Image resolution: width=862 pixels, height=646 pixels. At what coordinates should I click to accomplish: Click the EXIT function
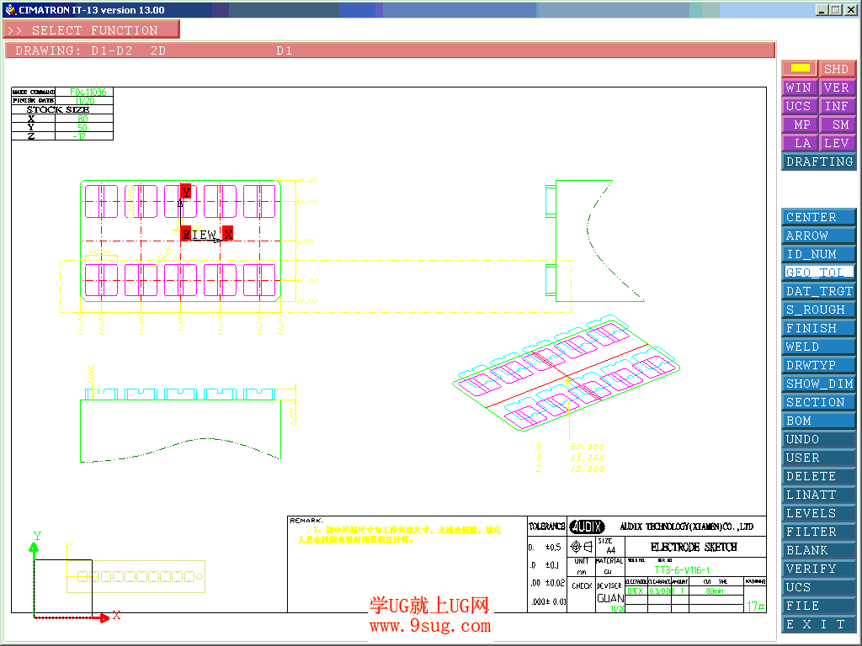tap(819, 625)
